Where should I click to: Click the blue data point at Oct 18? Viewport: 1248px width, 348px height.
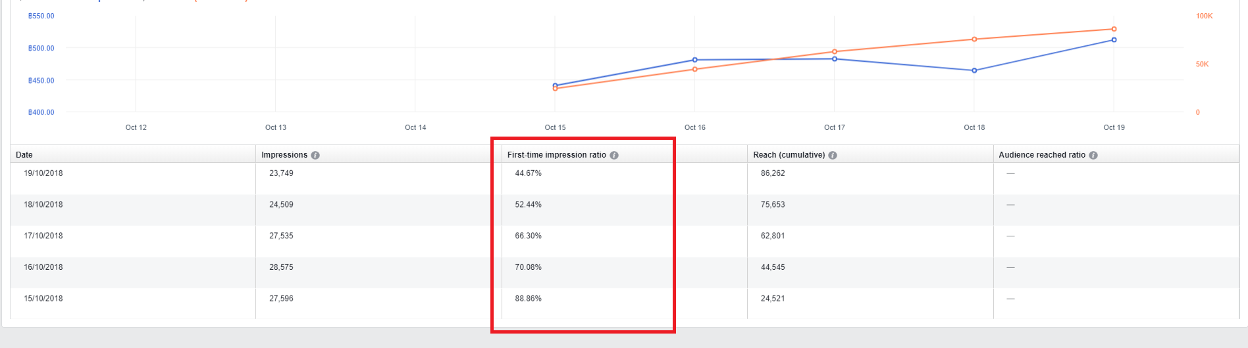point(974,70)
